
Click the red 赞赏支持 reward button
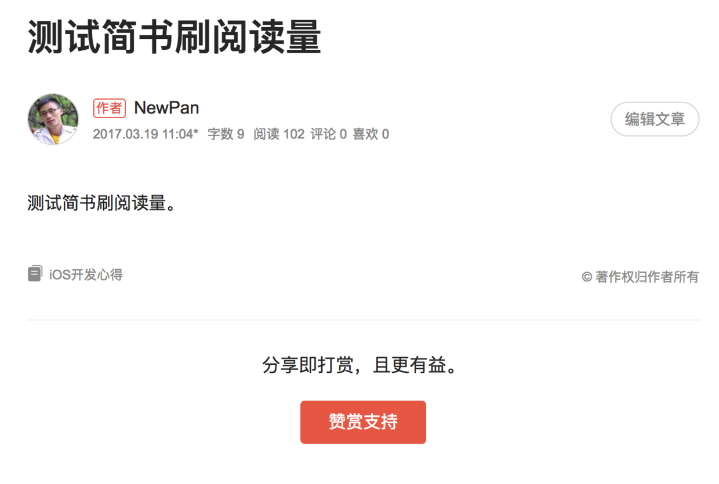pyautogui.click(x=363, y=422)
